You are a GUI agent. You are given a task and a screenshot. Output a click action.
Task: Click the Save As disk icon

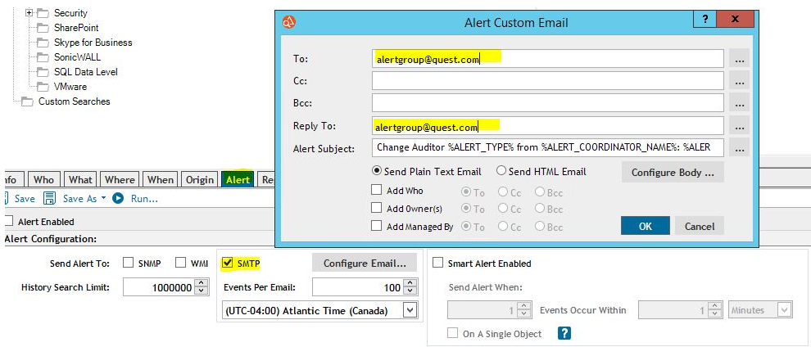pyautogui.click(x=50, y=198)
